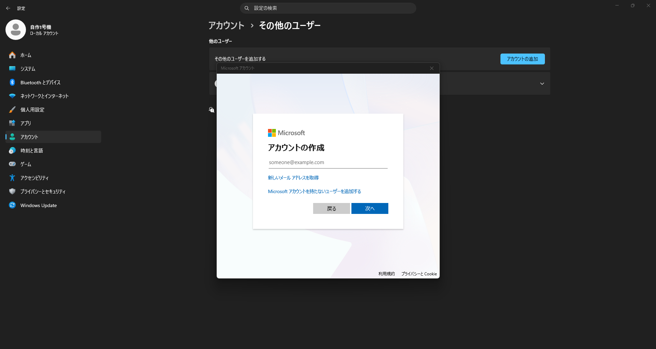Viewport: 656px width, 349px height.
Task: Click the 自作1号機 account name
Action: point(41,27)
